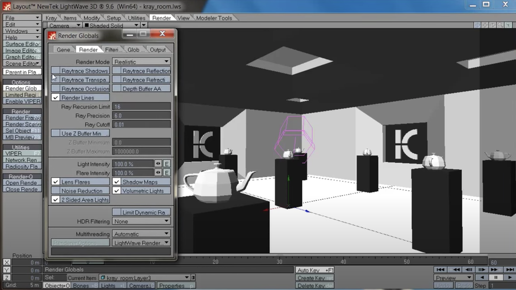Switch to the Global Illumination tab
516x290 pixels.
(135, 50)
